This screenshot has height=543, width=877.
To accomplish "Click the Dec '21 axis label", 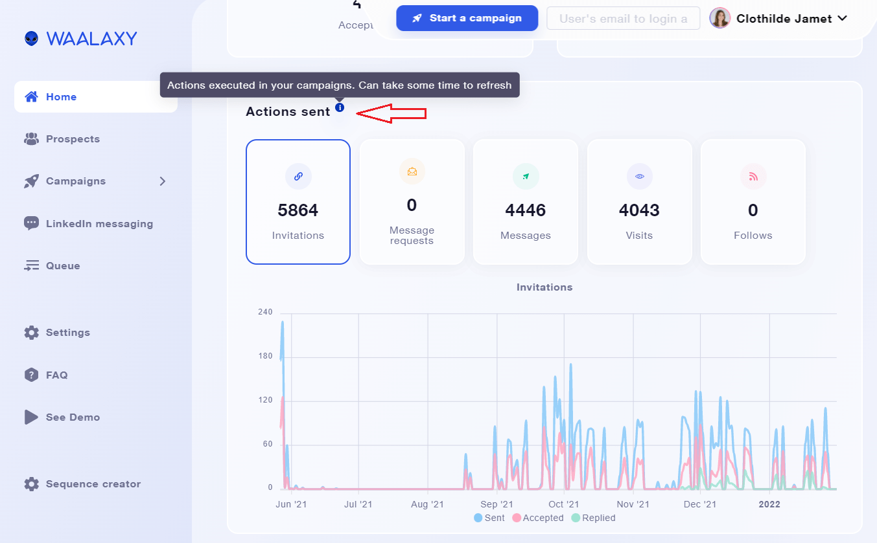I will 701,504.
